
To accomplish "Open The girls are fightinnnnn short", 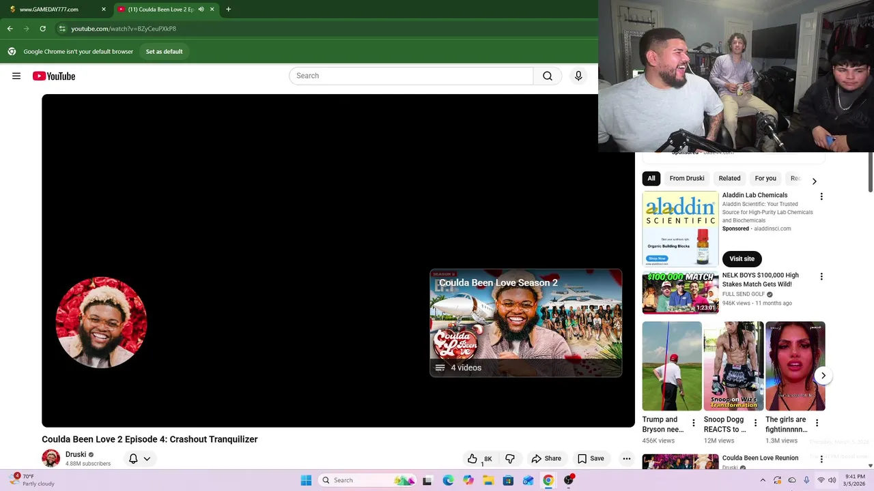I will point(795,366).
